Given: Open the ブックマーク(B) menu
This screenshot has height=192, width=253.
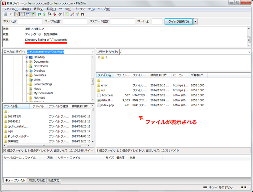Looking at the screenshot, I should (84, 9).
